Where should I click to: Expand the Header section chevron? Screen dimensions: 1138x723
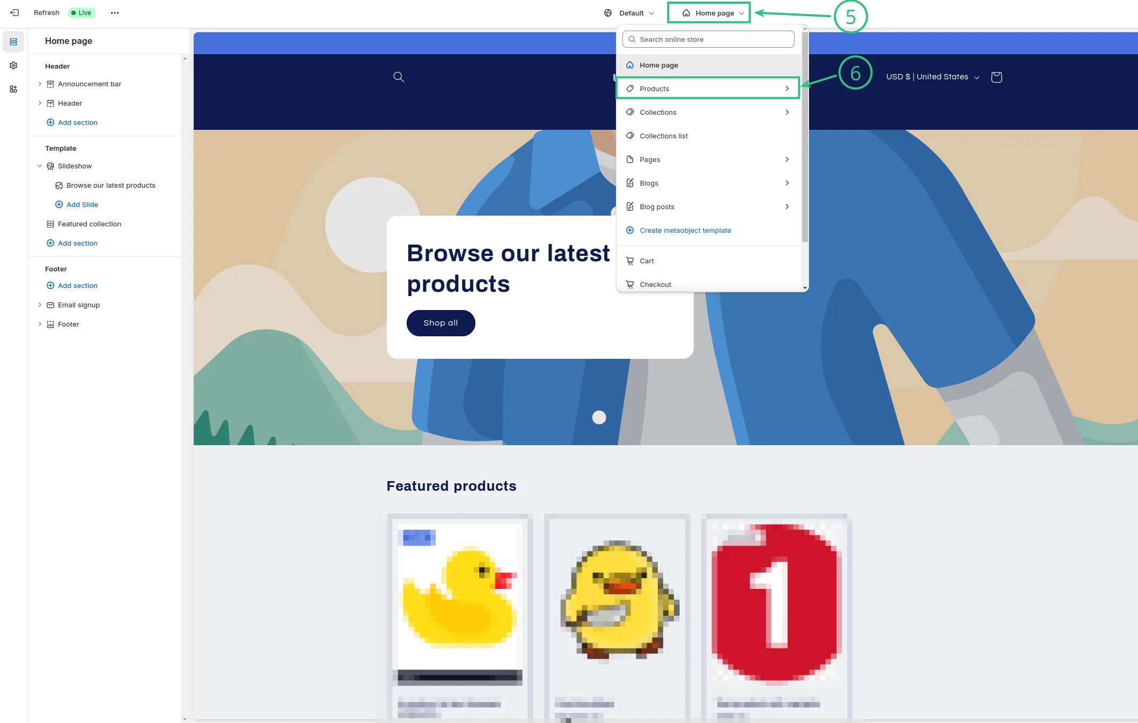click(40, 103)
